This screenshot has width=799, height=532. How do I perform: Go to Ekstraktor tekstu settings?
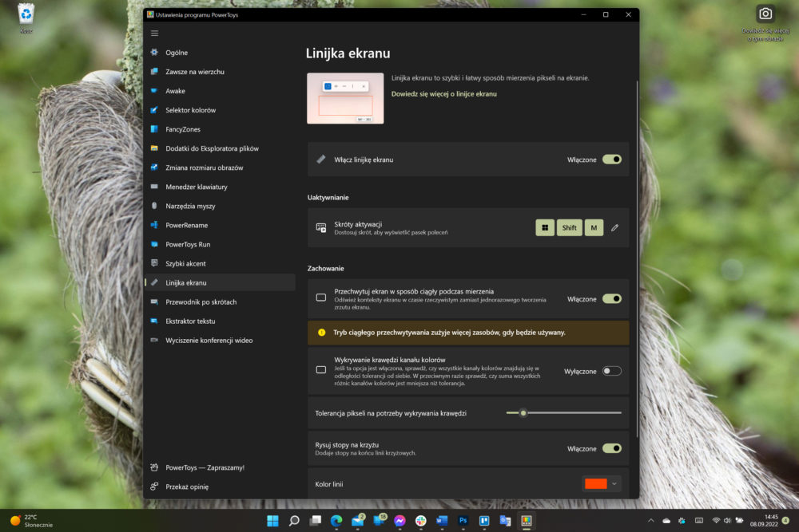click(x=221, y=321)
